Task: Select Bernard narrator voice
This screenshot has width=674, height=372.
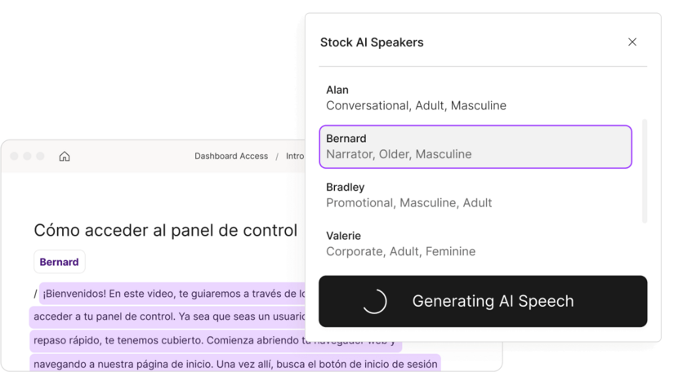Action: click(475, 147)
